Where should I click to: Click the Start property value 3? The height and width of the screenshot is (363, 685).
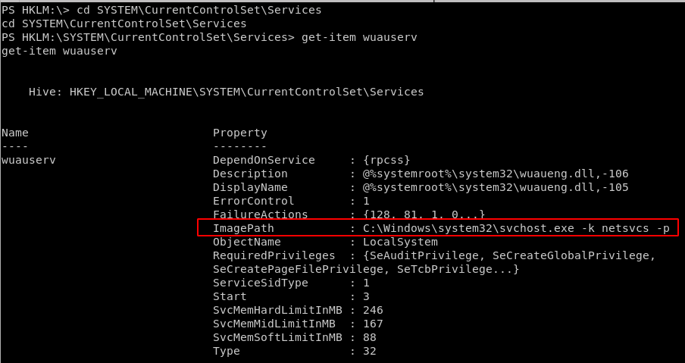click(366, 296)
